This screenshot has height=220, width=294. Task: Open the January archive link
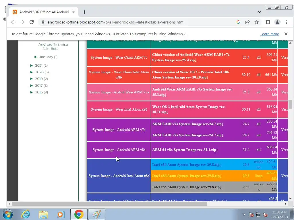pos(46,57)
